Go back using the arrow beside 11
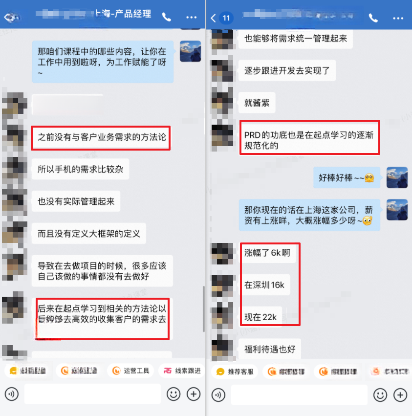Viewport: 412px width, 416px height. [213, 18]
